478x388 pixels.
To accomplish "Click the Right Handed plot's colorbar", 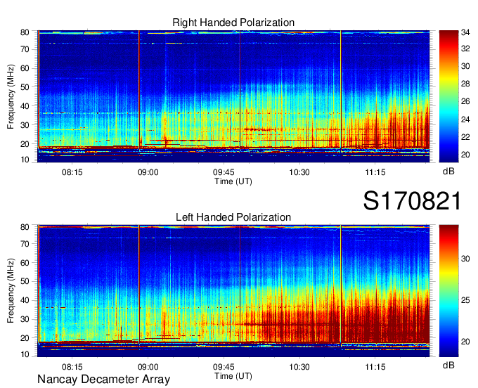I will click(448, 96).
